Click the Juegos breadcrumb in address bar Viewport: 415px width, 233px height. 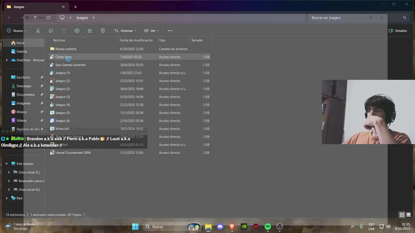click(82, 17)
